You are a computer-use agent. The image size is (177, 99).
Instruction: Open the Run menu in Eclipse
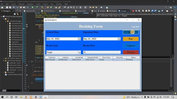click(x=52, y=4)
